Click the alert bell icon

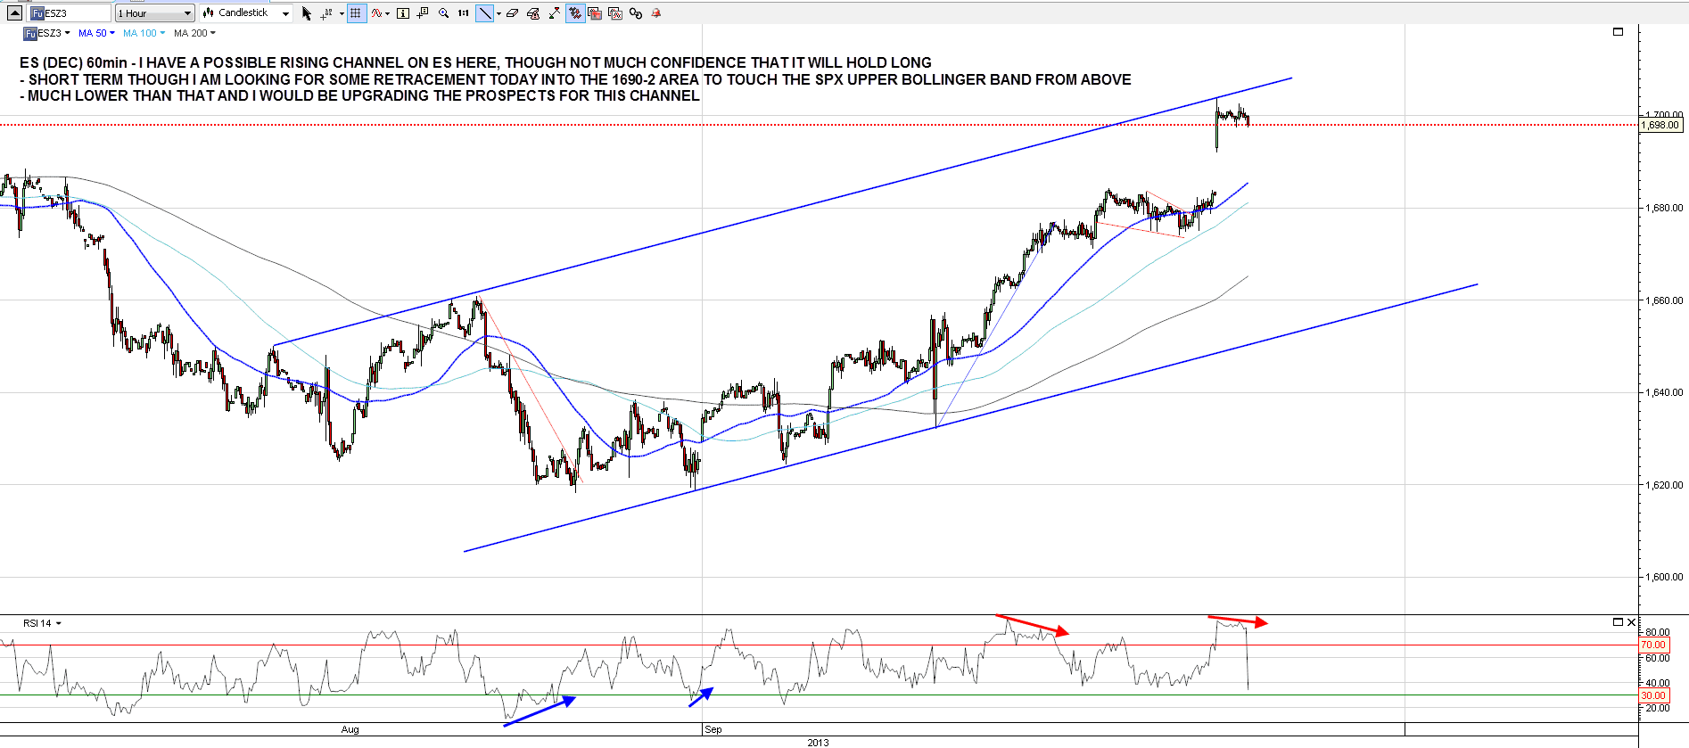(656, 13)
